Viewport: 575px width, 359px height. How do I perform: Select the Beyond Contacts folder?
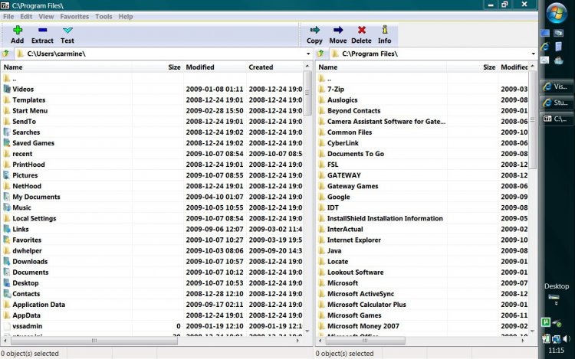click(422, 110)
